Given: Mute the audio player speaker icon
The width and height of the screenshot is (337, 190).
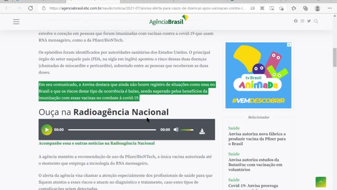Looking at the screenshot, I should click(x=176, y=129).
